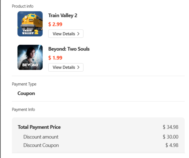189x158 pixels.
Task: Click the Payment Info section heading
Action: pyautogui.click(x=23, y=109)
